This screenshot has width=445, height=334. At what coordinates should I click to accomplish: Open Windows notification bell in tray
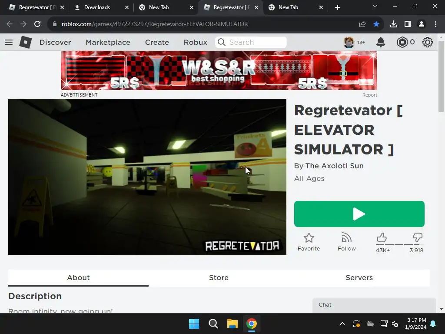[x=433, y=324]
